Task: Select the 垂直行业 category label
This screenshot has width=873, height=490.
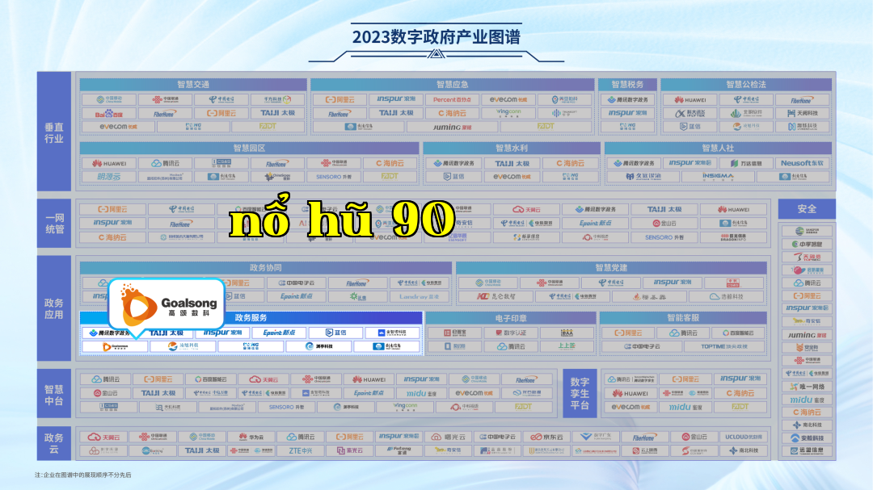Action: (x=54, y=132)
